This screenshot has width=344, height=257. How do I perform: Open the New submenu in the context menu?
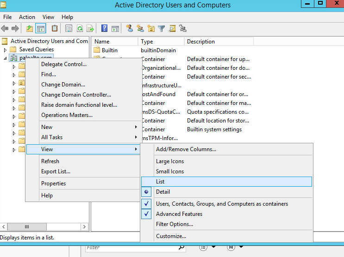coord(47,127)
